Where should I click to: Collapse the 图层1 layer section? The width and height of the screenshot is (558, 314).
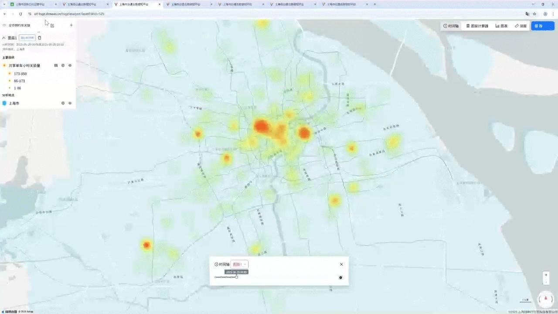(4, 38)
